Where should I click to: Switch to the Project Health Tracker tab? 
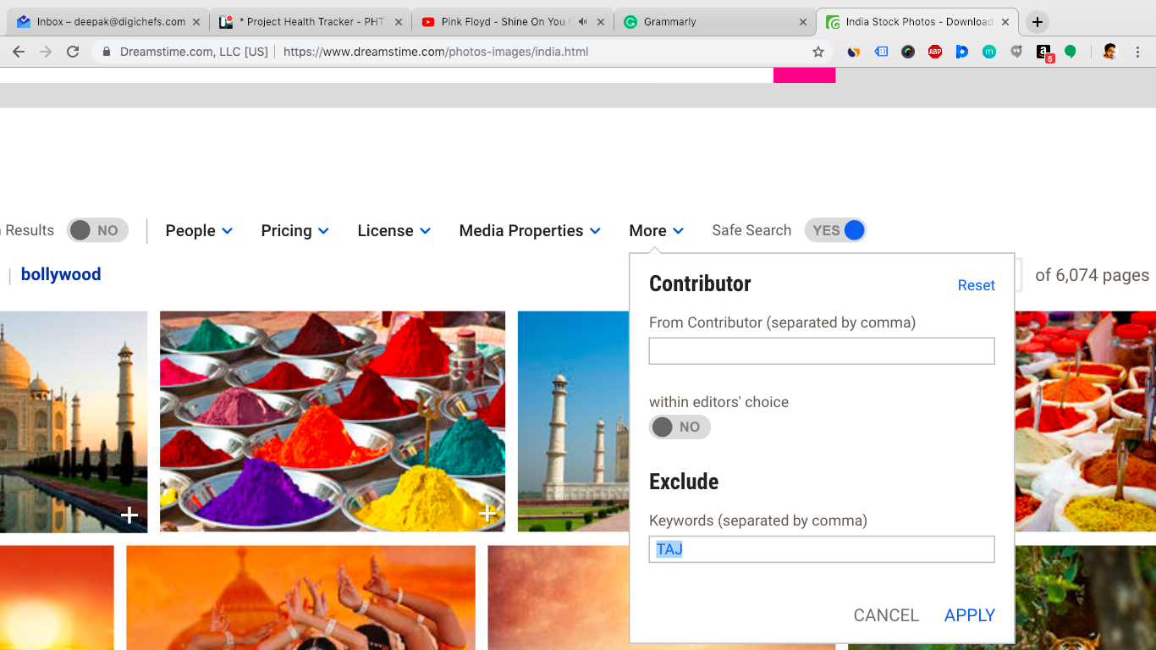click(311, 22)
